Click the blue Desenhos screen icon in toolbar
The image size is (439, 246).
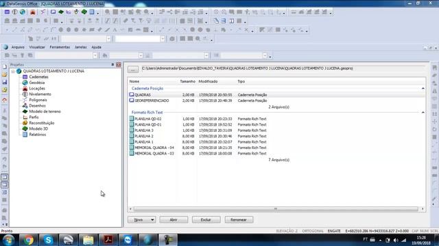(x=53, y=12)
